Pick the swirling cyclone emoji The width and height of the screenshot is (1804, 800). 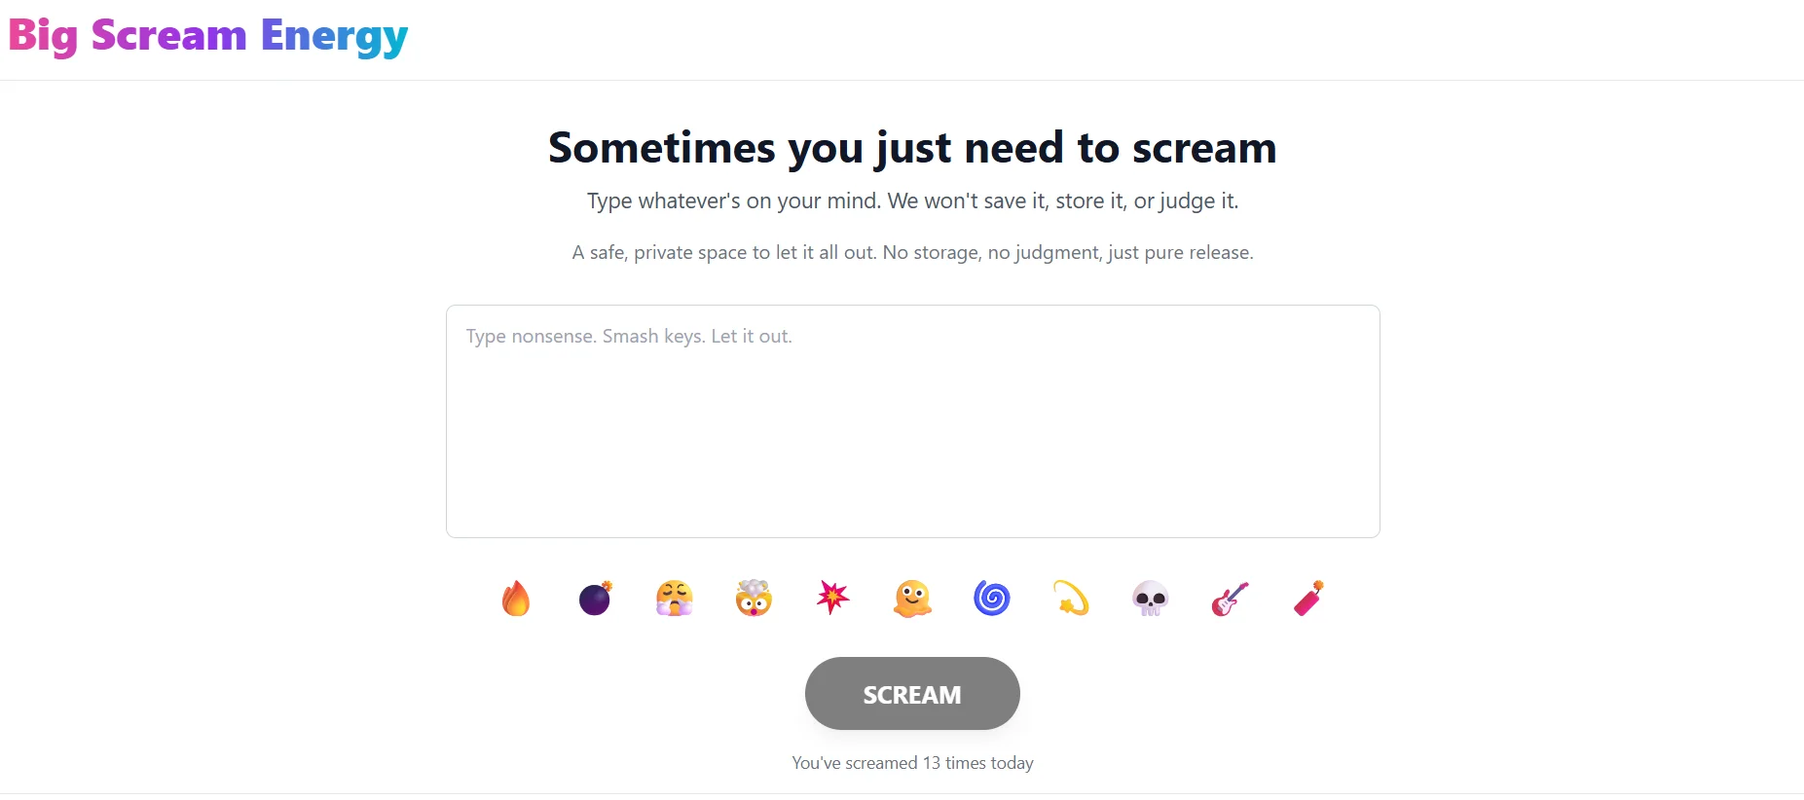pos(991,599)
